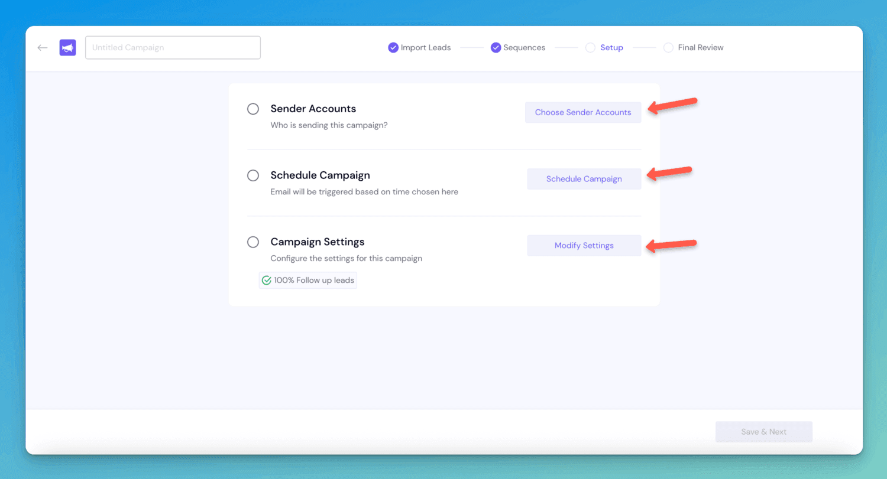Select the Campaign Settings status circle

[253, 242]
